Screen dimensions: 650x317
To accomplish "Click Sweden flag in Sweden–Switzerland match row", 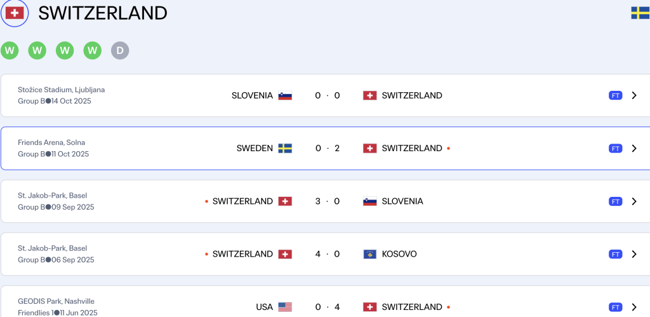I will (285, 149).
